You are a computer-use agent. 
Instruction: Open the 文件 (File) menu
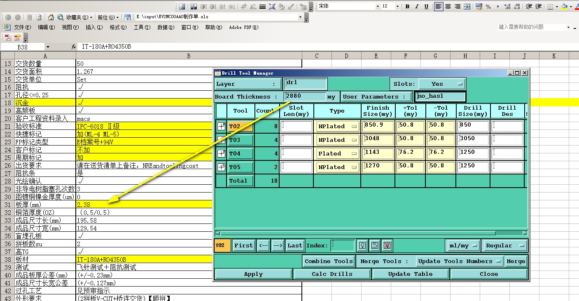[22, 27]
